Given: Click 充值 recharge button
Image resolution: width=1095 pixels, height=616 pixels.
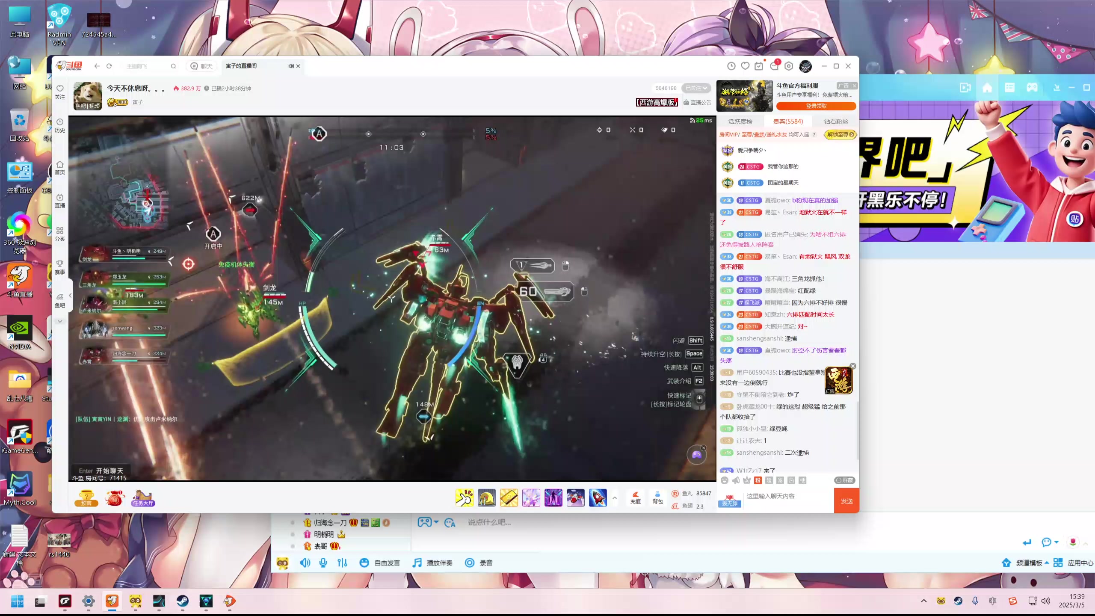Looking at the screenshot, I should pos(636,498).
